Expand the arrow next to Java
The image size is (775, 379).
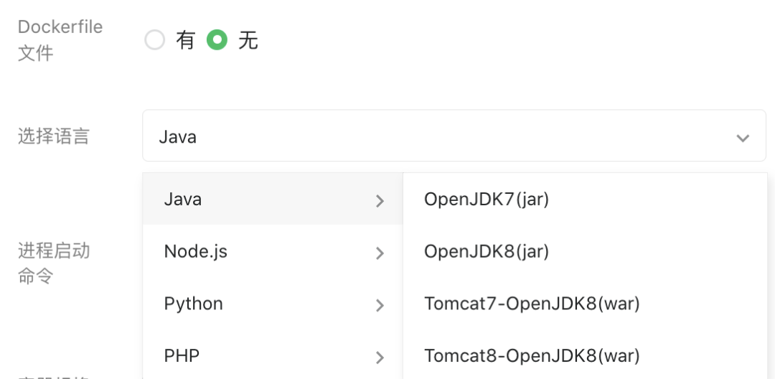(x=380, y=201)
